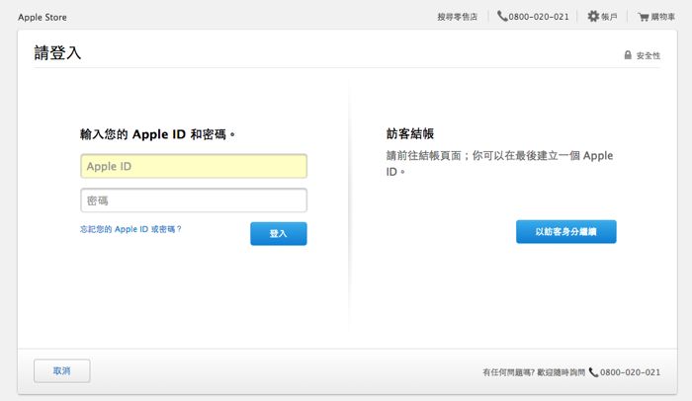The height and width of the screenshot is (401, 692).
Task: Go to Apple Store home link
Action: click(x=43, y=17)
